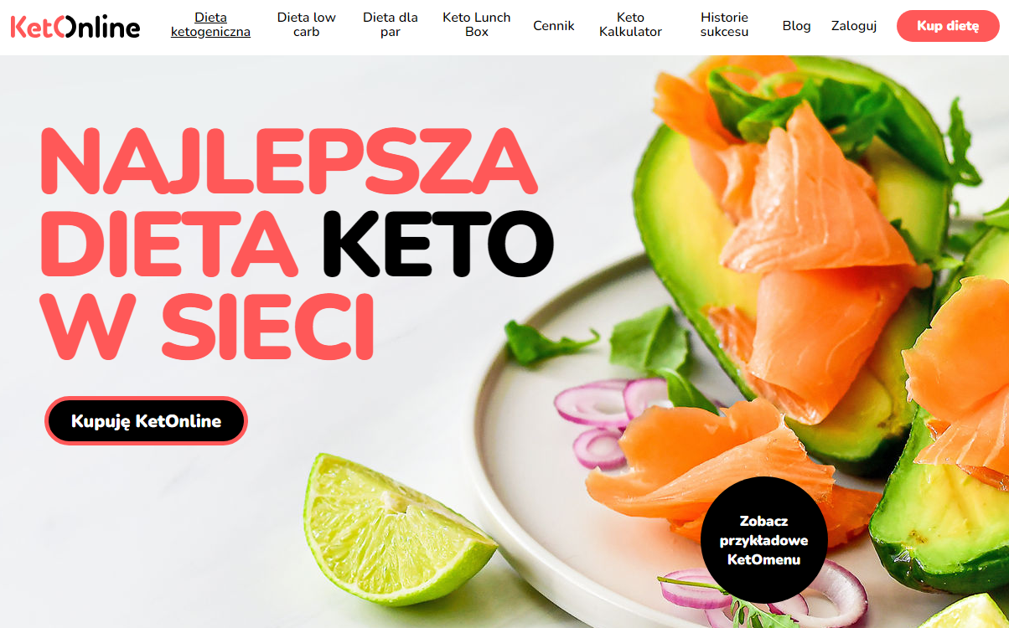
Task: Click the black Kupuję KetOnline button
Action: pos(146,420)
